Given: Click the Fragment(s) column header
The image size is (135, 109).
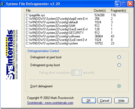Looking at the screenshot, I should tap(118, 11).
